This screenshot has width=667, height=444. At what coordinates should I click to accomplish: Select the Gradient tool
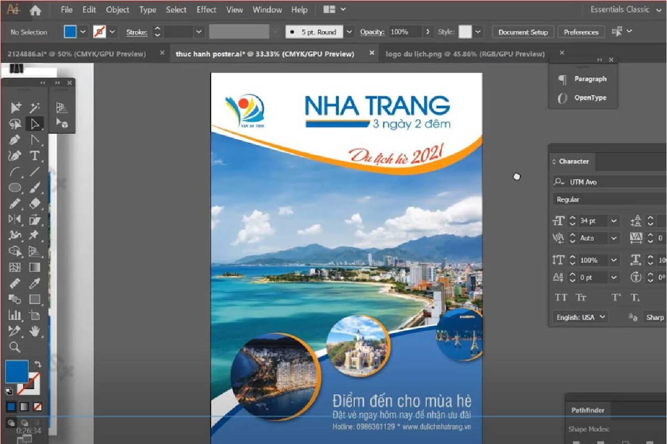click(35, 267)
